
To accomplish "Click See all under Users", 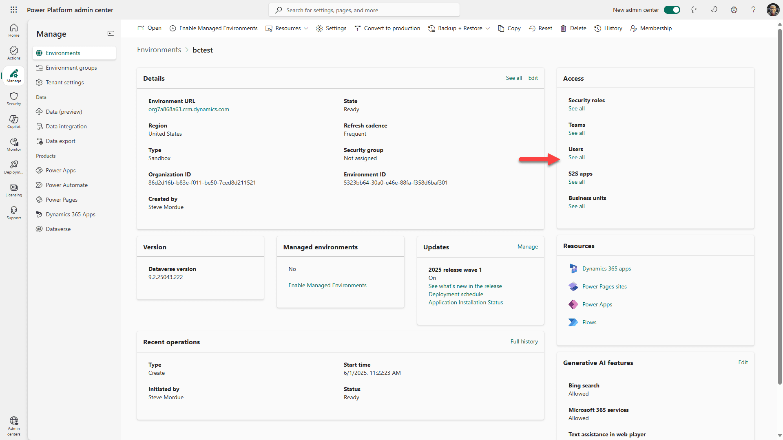I will click(x=576, y=157).
